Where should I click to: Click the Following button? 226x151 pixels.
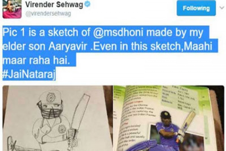196,8
